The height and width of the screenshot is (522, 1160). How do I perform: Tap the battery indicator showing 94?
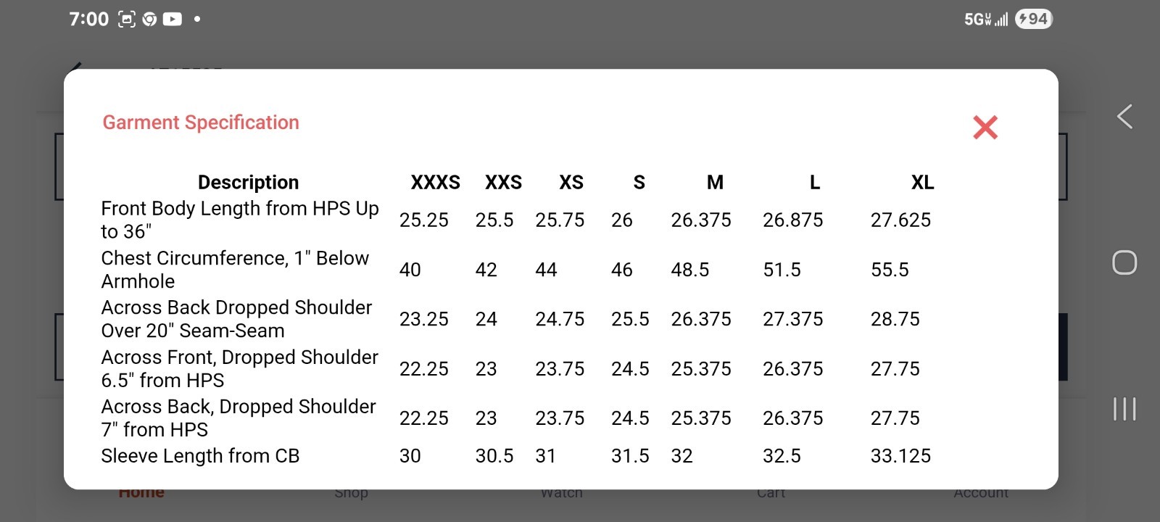1033,19
